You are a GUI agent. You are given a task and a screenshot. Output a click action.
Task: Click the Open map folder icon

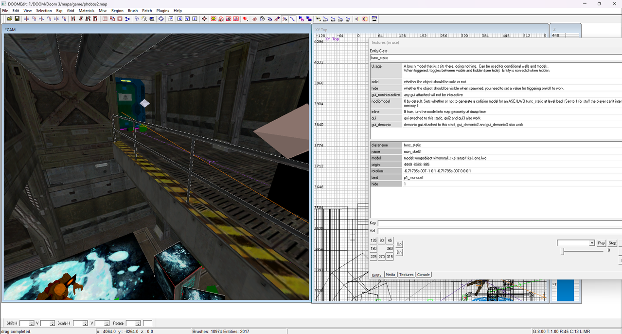click(10, 19)
